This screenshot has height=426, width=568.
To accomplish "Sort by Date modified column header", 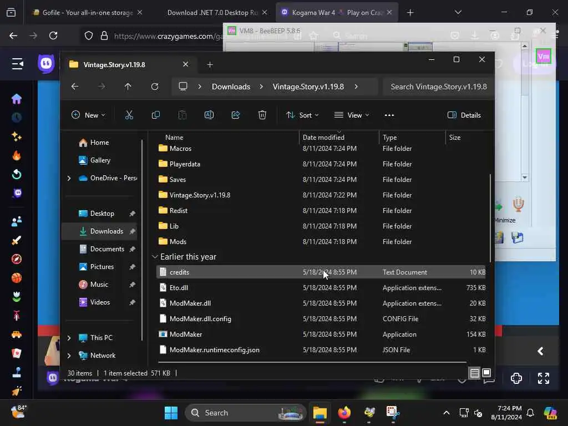I will 339,138.
